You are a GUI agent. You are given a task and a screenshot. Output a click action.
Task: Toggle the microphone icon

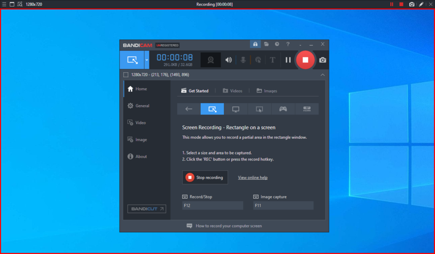[x=243, y=60]
